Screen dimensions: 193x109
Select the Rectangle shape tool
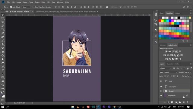coord(3,78)
